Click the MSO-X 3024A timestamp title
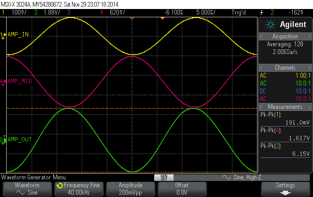The width and height of the screenshot is (313, 197). [x=60, y=4]
